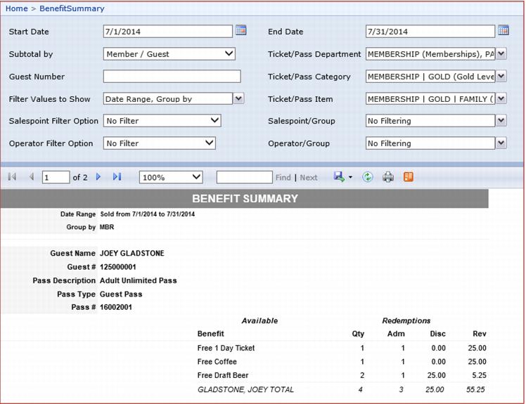Print the report using printer icon

pyautogui.click(x=387, y=177)
